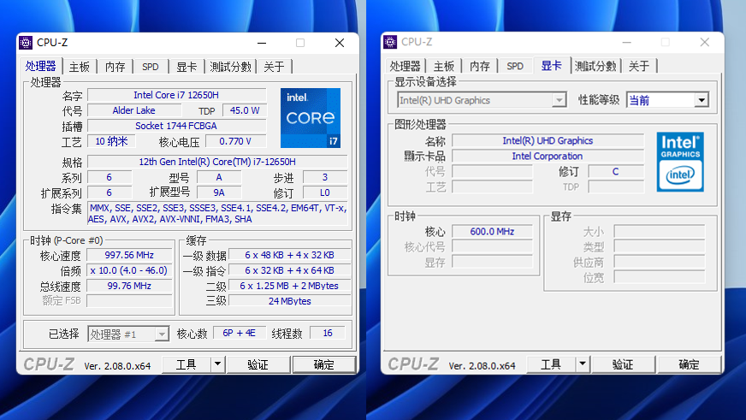The height and width of the screenshot is (420, 746).
Task: Click the core speed 997.56 MHz value
Action: pyautogui.click(x=129, y=255)
